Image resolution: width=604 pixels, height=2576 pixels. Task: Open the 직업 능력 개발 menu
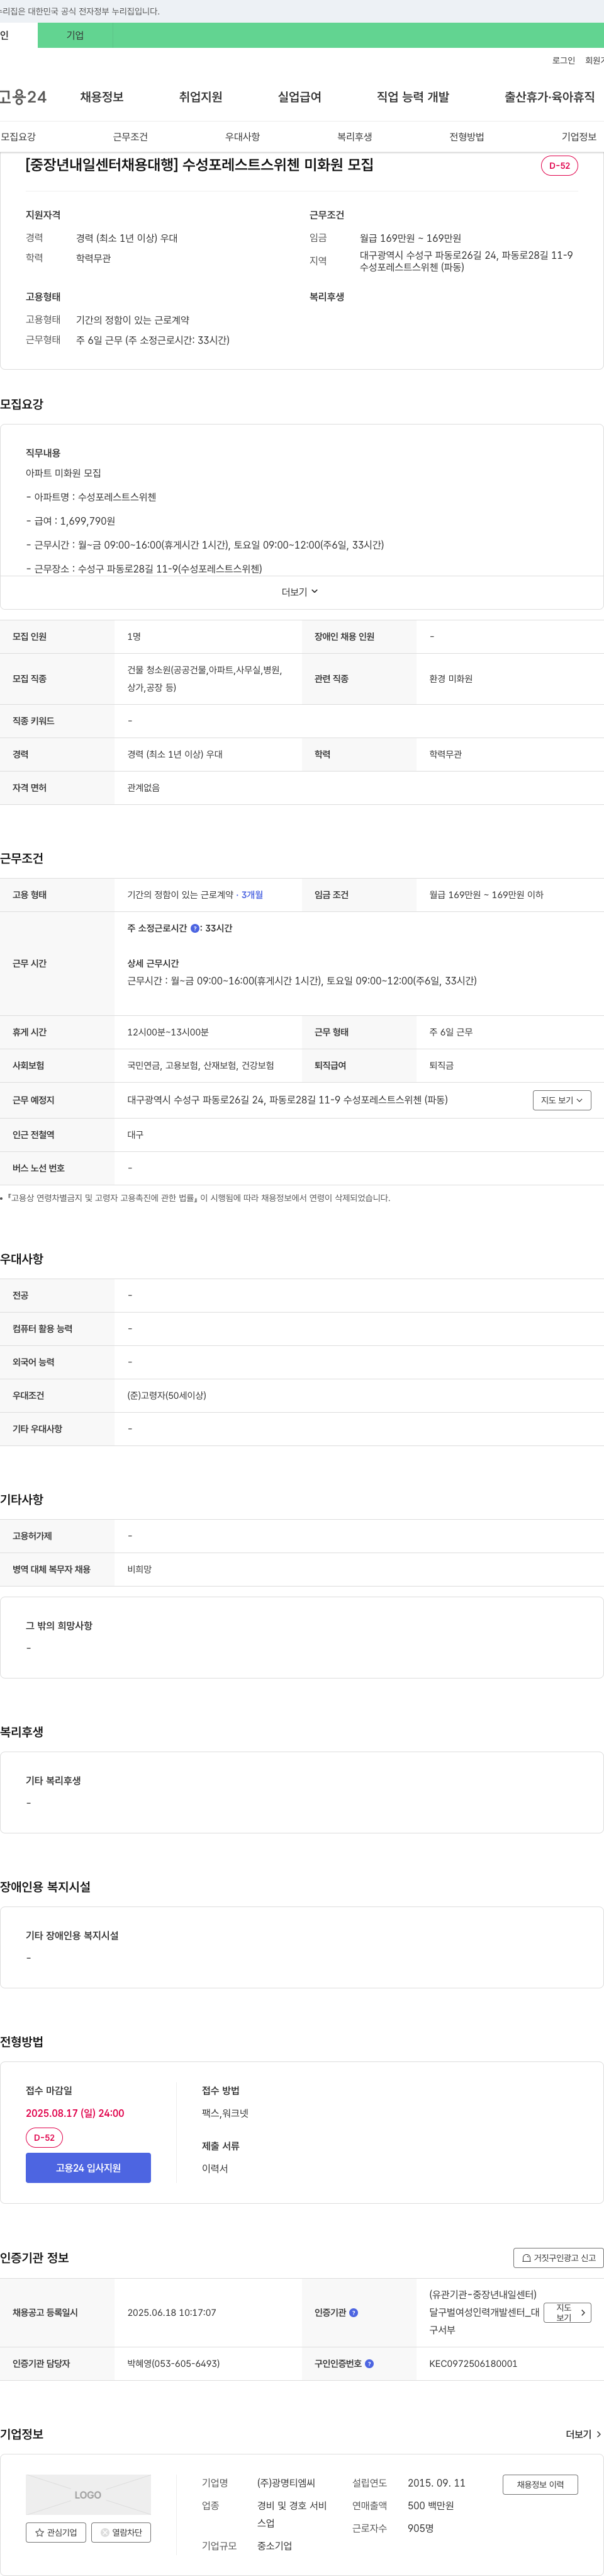pos(412,97)
